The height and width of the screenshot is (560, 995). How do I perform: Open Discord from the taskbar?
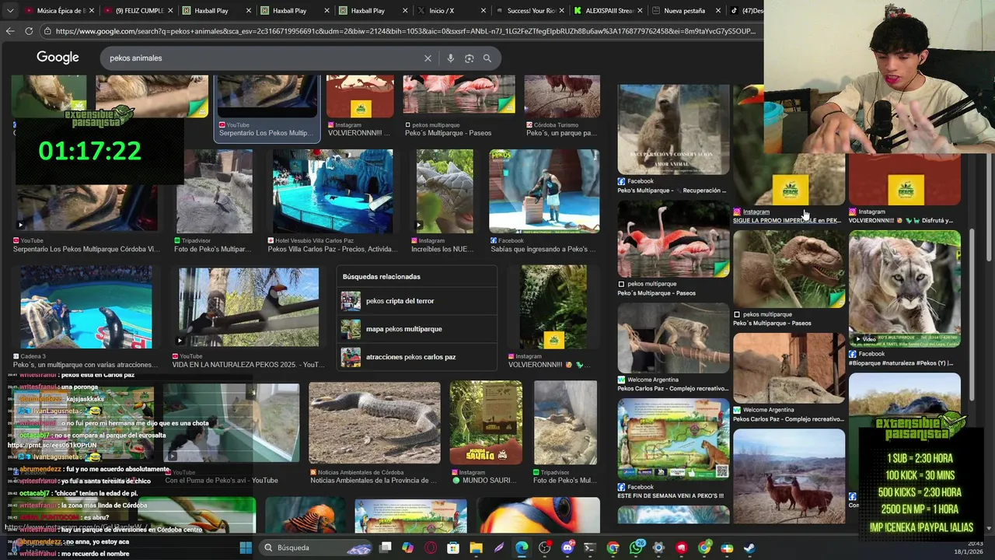click(567, 548)
